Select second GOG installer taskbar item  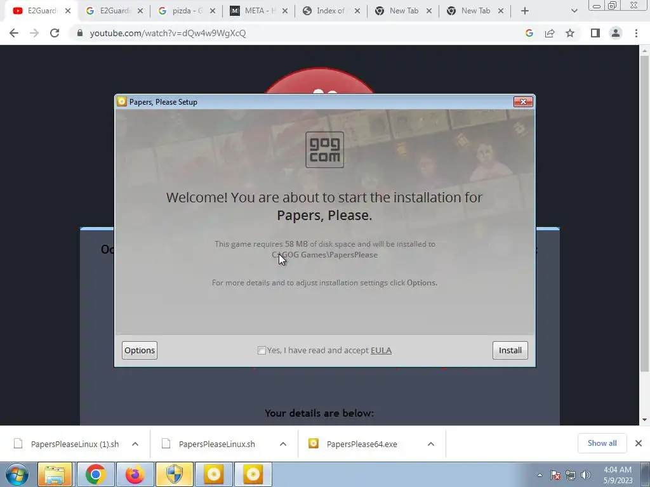253,474
